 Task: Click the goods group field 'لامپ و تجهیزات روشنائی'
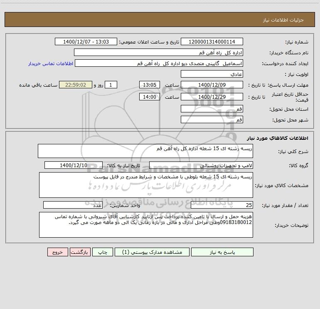pos(201,165)
